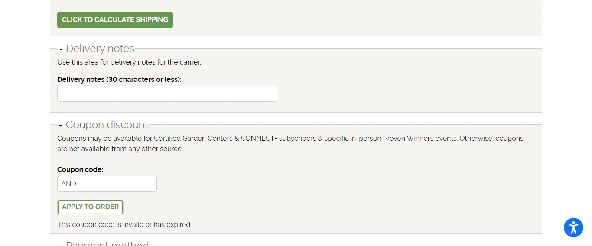This screenshot has height=246, width=592.
Task: Click the invalid or expired coupon message
Action: [124, 225]
